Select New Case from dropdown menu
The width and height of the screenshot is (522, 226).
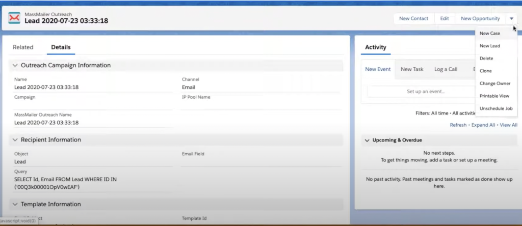(x=490, y=33)
